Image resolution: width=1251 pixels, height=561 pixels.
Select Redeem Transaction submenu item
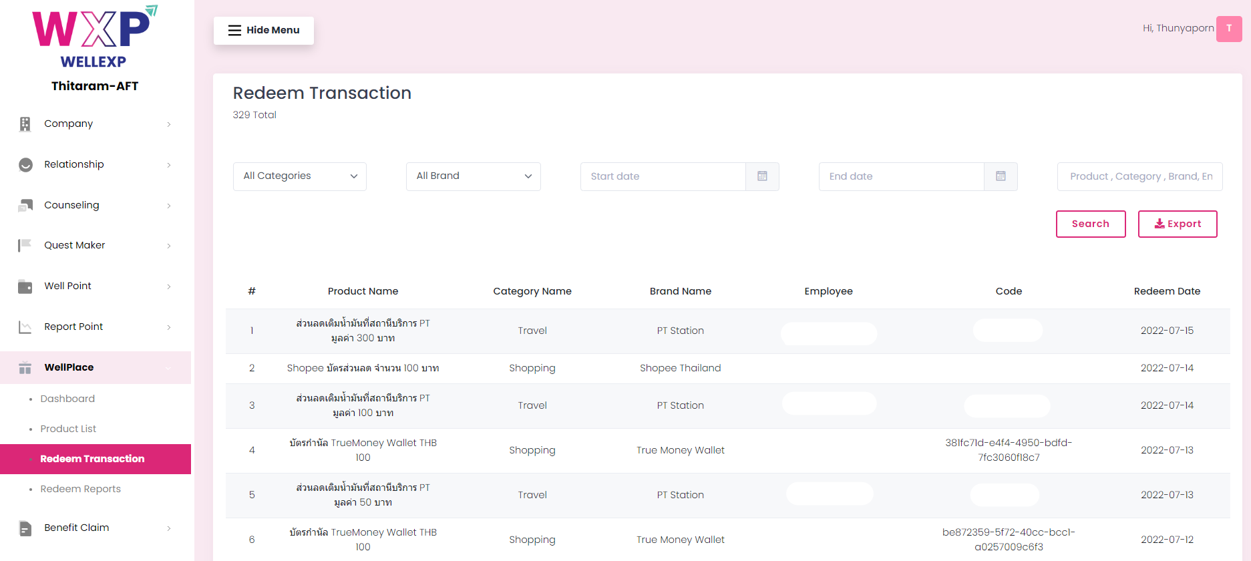[x=96, y=459]
